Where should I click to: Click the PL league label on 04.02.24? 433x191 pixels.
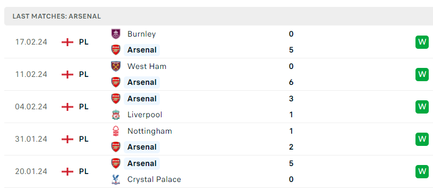tap(83, 107)
